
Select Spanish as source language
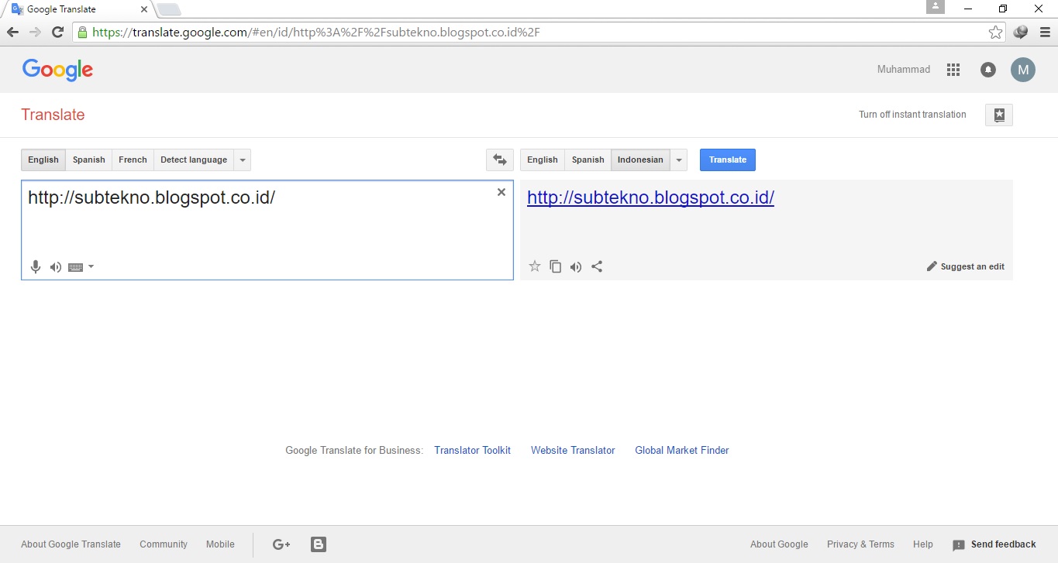(89, 160)
